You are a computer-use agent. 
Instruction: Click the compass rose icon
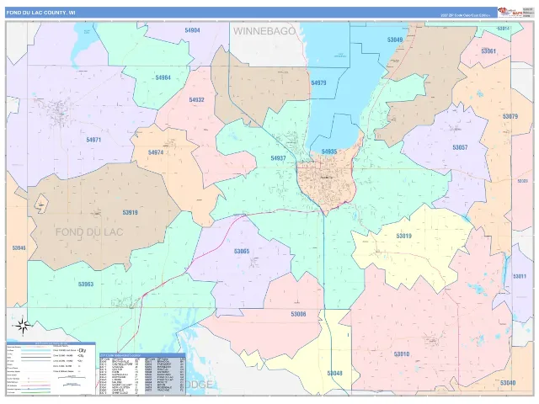click(23, 326)
